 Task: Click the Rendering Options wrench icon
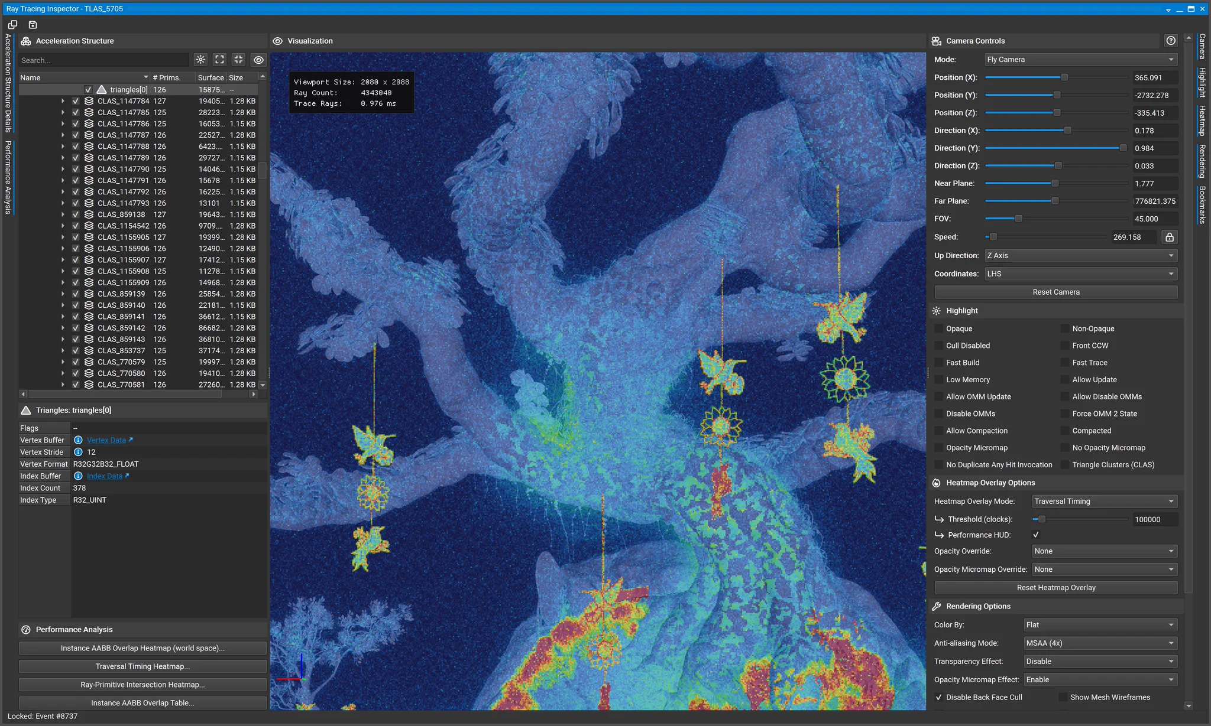tap(937, 606)
